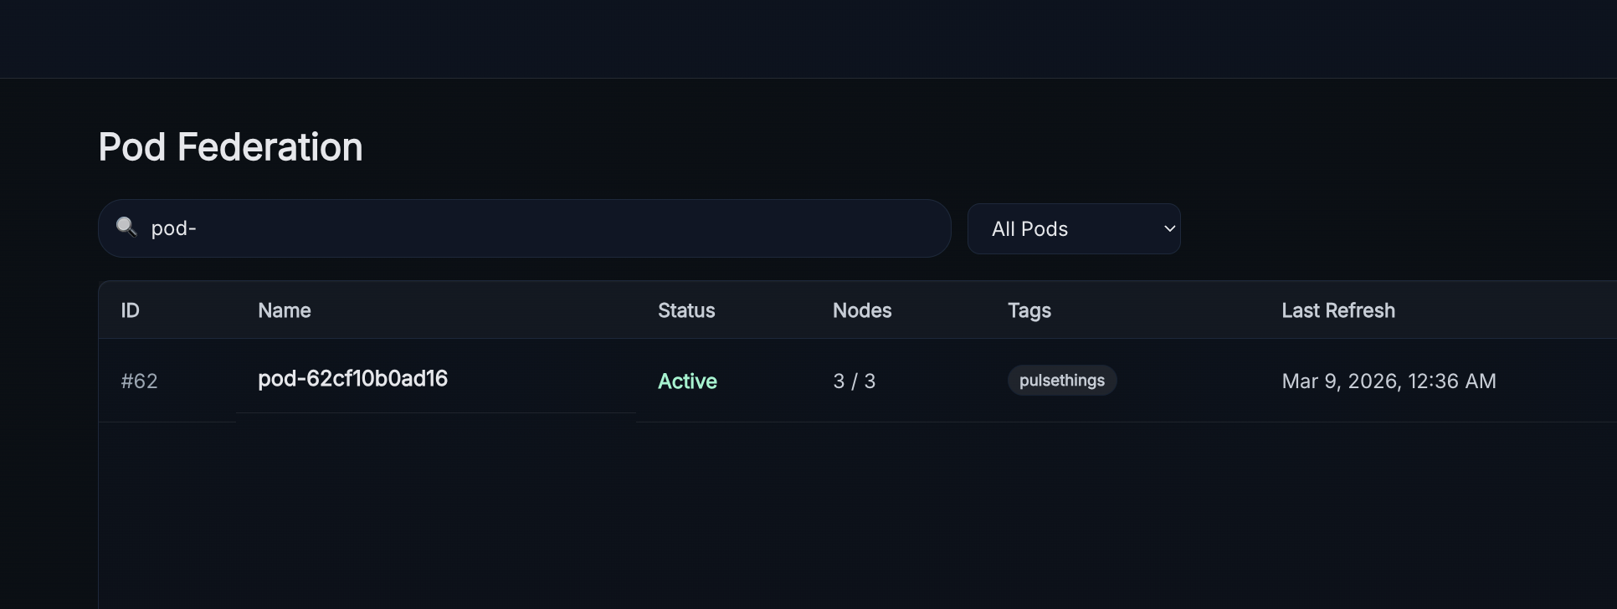Click the Pod Federation page heading
This screenshot has width=1617, height=609.
(230, 147)
